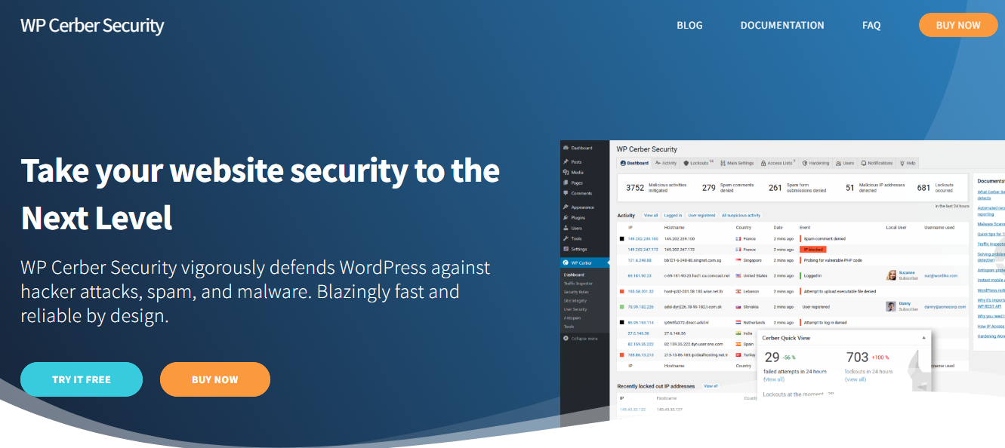Switch to the Lockouts tab
Image resolution: width=1005 pixels, height=448 pixels.
[x=698, y=163]
